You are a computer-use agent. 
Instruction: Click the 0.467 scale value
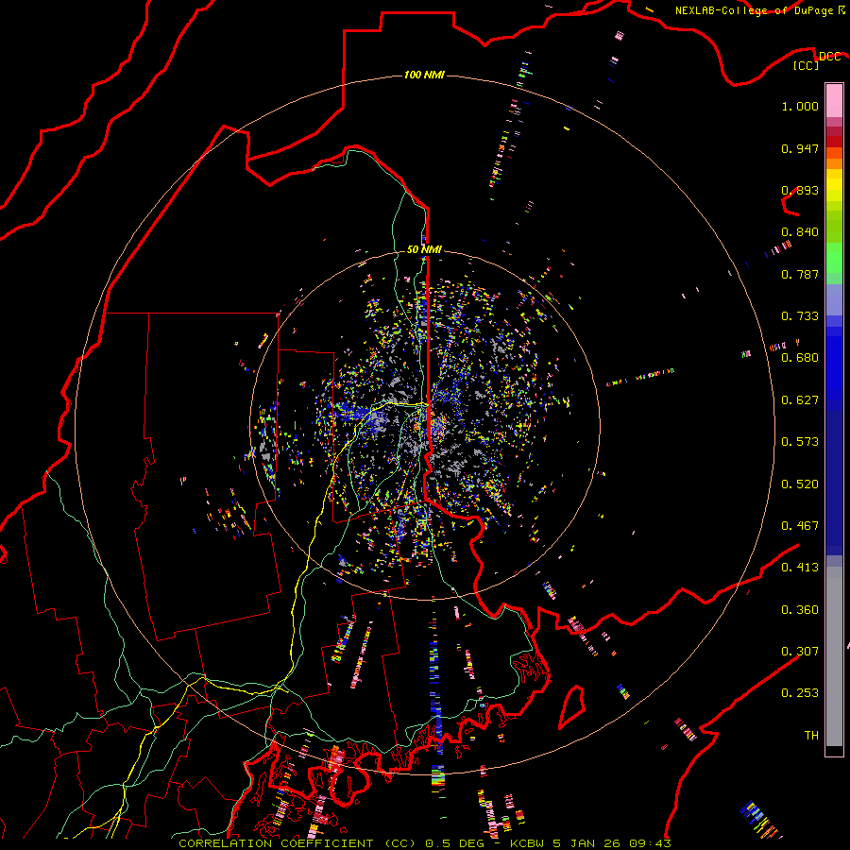click(x=800, y=526)
